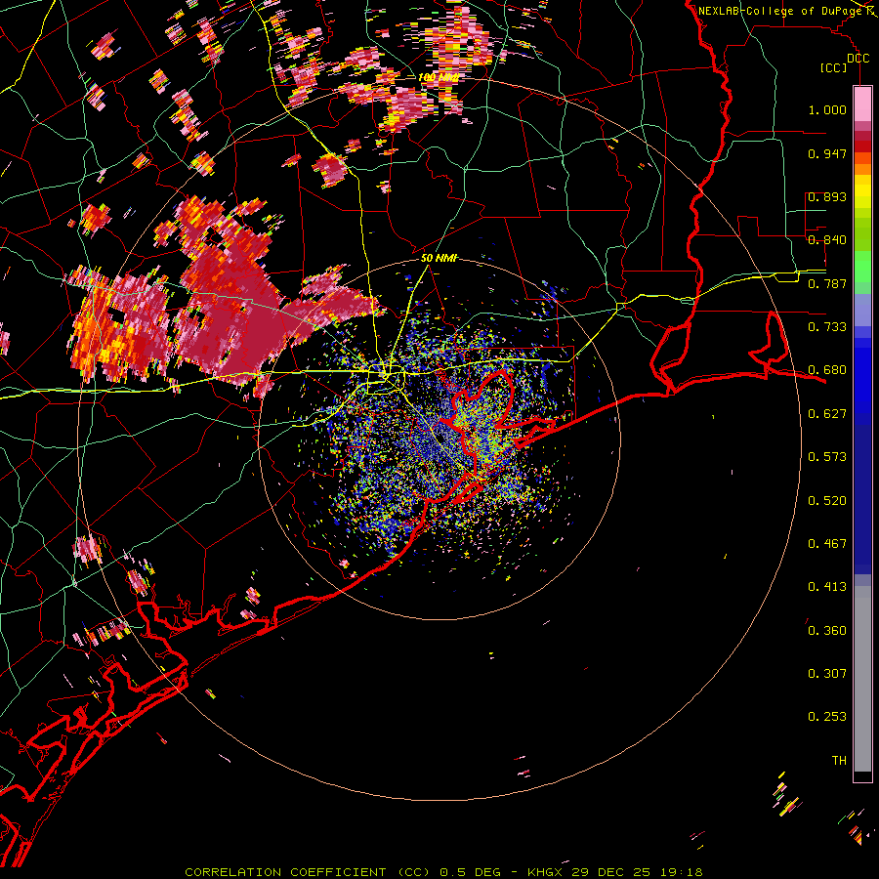879x879 pixels.
Task: Click the 1.000 scale value
Action: 827,109
